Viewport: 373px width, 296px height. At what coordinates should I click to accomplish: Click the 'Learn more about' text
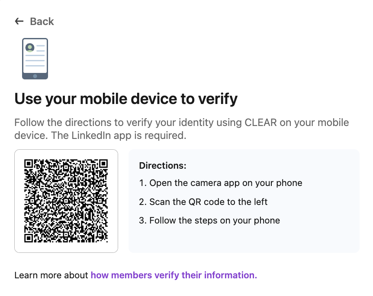coord(51,275)
